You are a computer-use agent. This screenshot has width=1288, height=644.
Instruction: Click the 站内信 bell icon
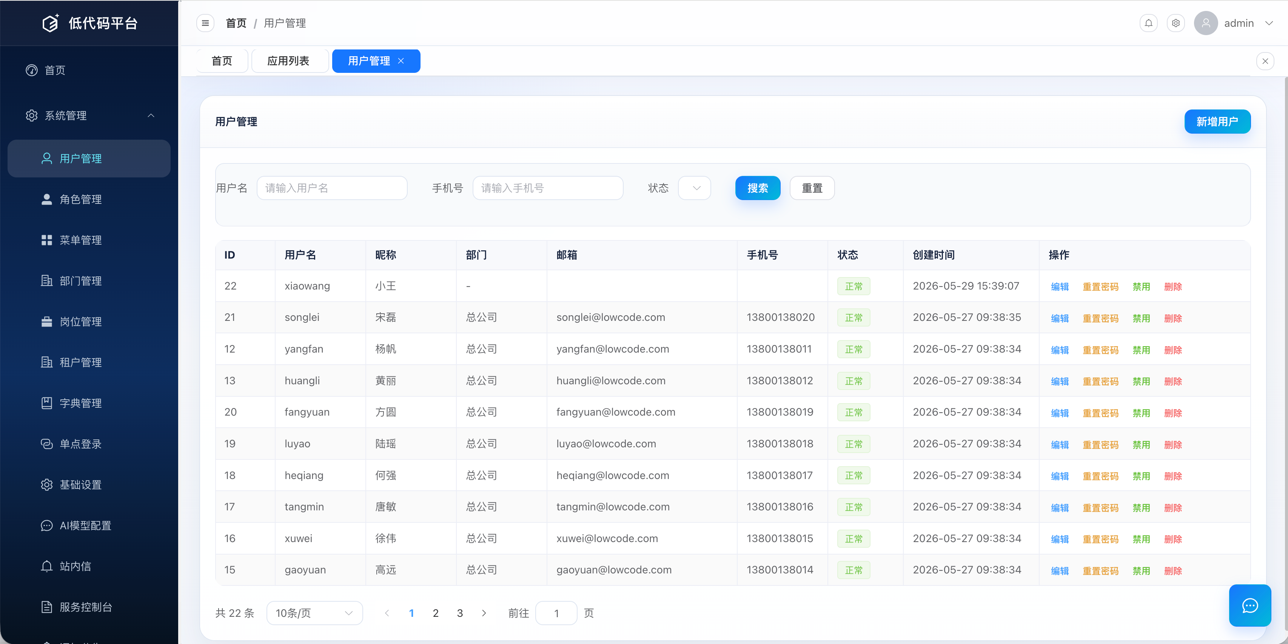click(46, 567)
